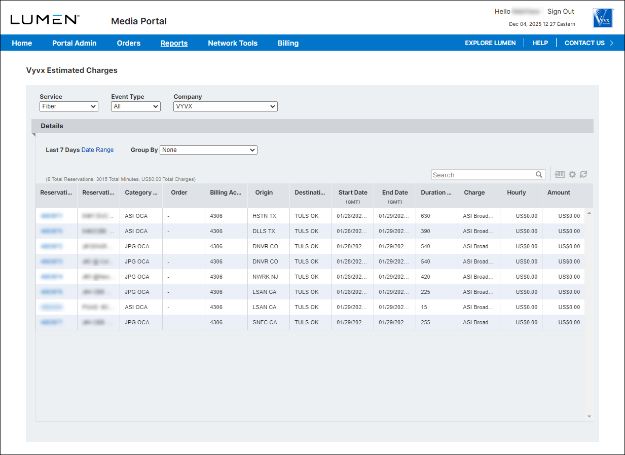Open the Network Tools menu
The image size is (625, 455).
click(x=233, y=43)
